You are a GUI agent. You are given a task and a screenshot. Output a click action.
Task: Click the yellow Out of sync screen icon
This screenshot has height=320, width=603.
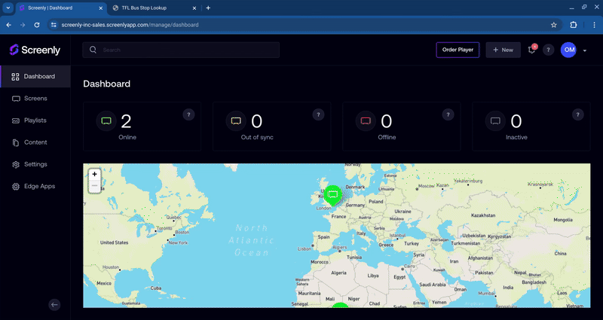(x=236, y=121)
